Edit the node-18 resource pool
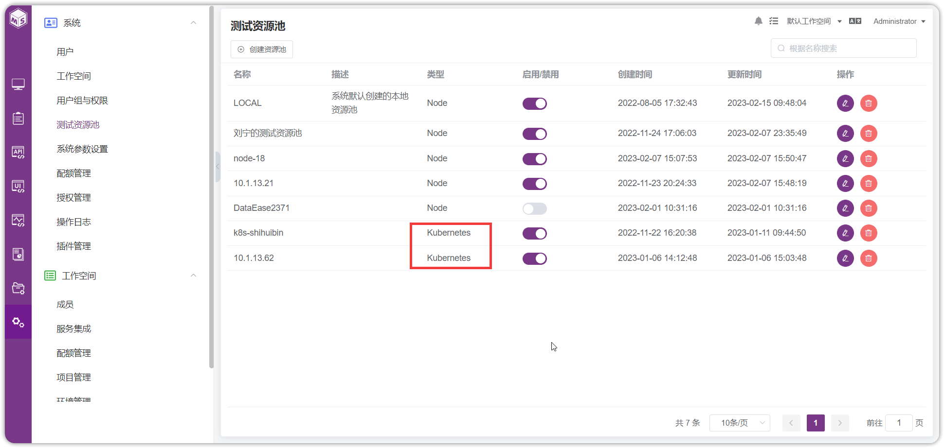This screenshot has height=448, width=944. click(845, 158)
